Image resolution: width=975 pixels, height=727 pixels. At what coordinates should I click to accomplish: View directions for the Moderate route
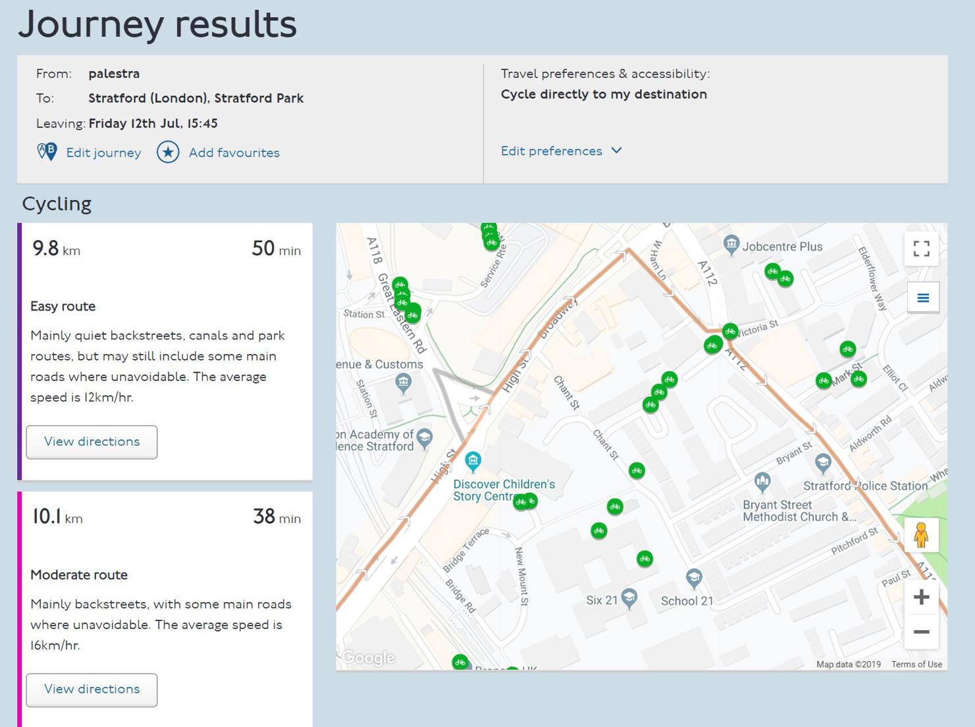[x=92, y=689]
